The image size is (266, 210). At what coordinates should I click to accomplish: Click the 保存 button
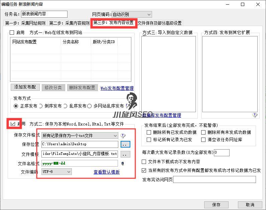(x=216, y=205)
